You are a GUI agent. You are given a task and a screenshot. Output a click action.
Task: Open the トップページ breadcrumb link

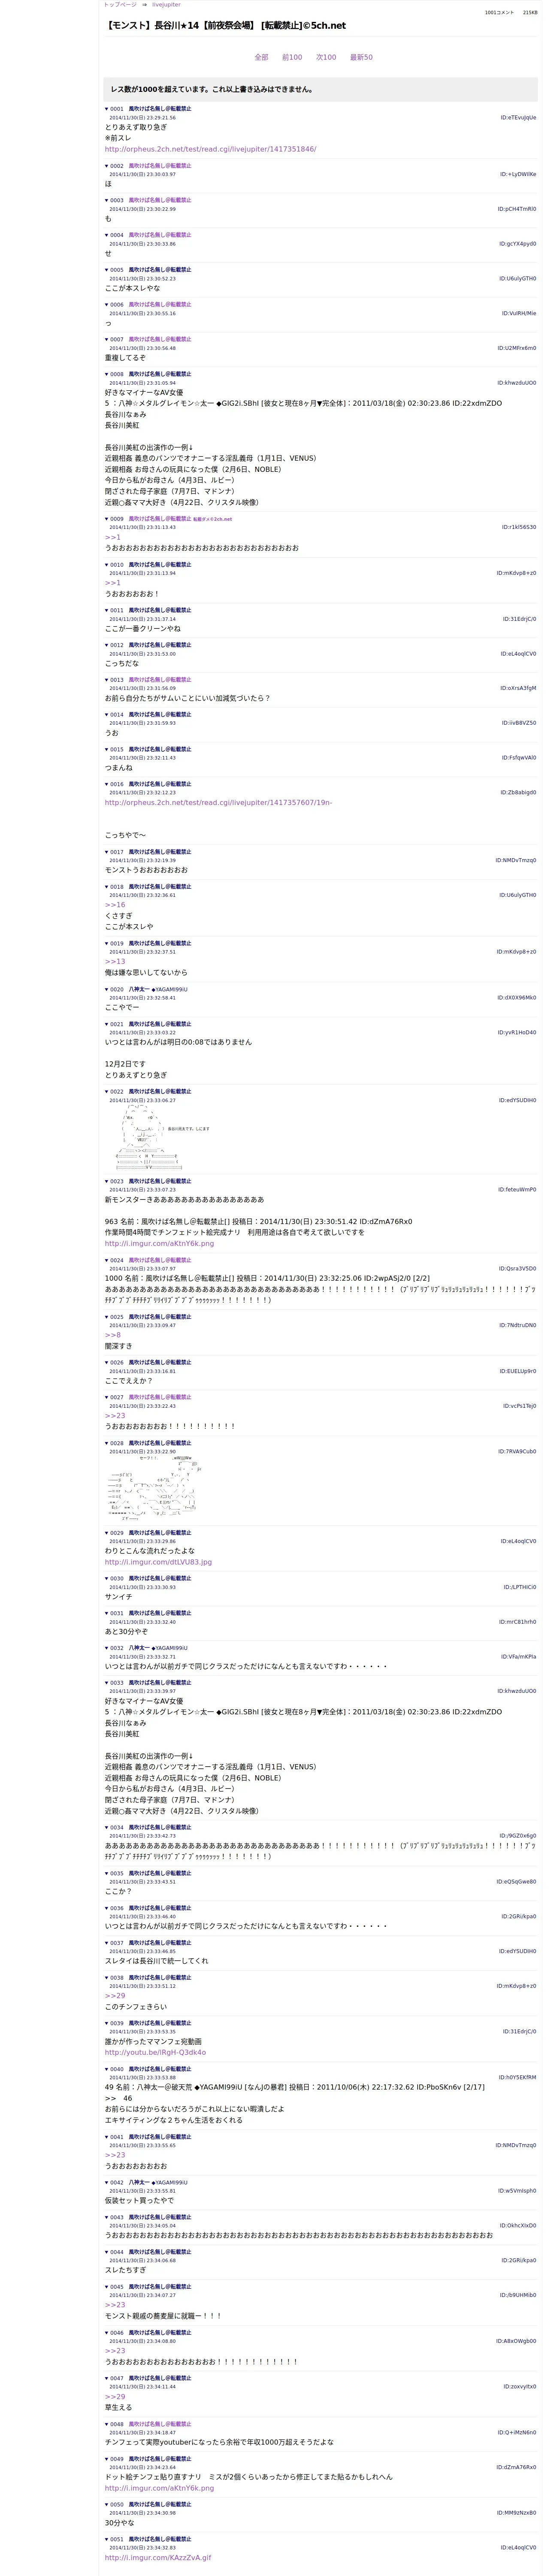(120, 5)
